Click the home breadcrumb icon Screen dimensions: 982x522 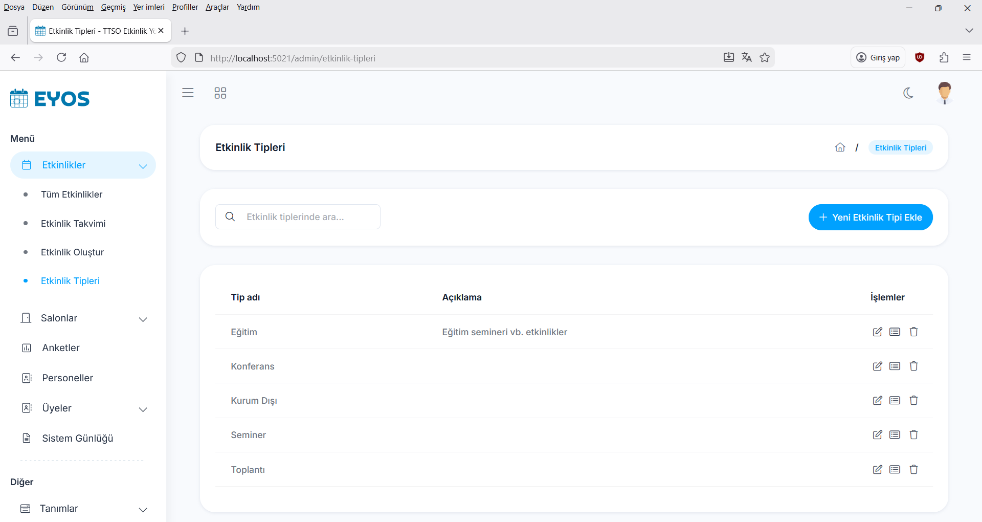point(840,147)
